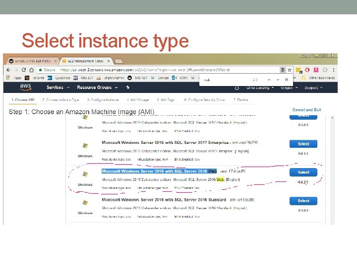
Task: Click the Cancel and Exit link
Action: point(306,110)
